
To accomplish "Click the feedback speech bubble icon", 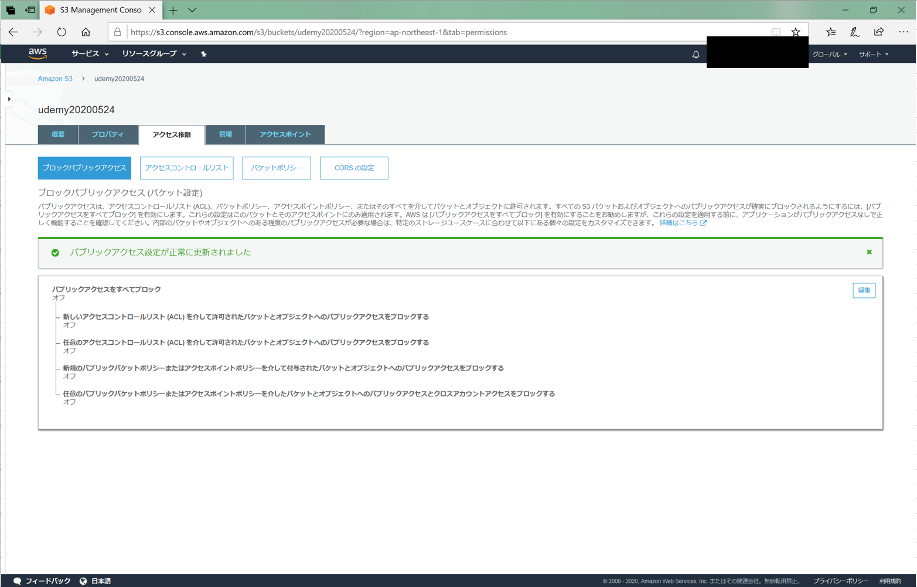I will pyautogui.click(x=17, y=581).
